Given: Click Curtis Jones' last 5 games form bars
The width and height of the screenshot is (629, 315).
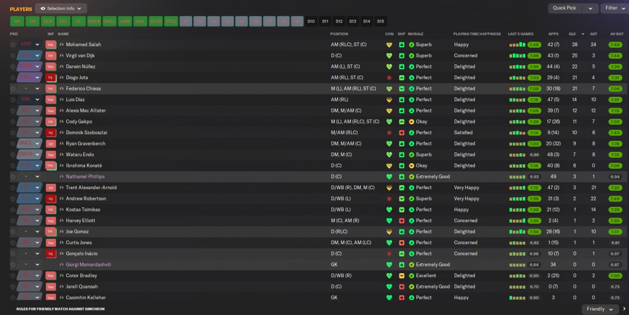Looking at the screenshot, I should (517, 243).
